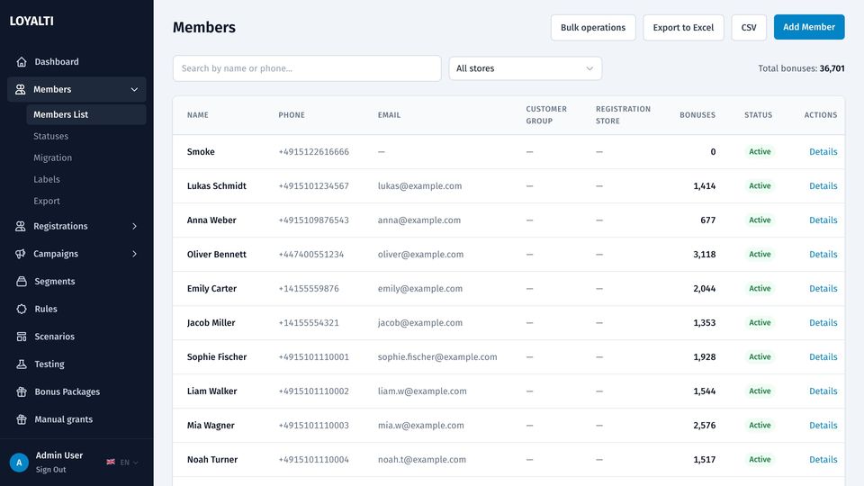The width and height of the screenshot is (864, 486).
Task: Click the Members people icon in sidebar
Action: click(21, 89)
